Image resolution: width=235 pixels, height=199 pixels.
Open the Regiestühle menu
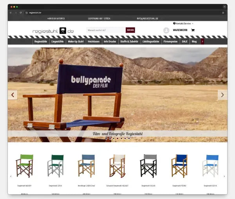[x=41, y=42]
